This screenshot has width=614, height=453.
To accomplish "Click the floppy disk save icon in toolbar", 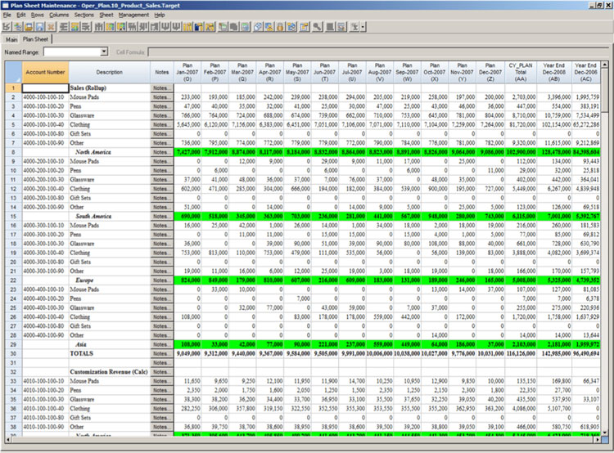I will point(38,27).
